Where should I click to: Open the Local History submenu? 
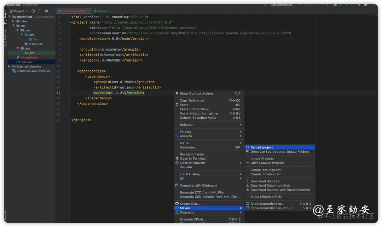point(209,174)
